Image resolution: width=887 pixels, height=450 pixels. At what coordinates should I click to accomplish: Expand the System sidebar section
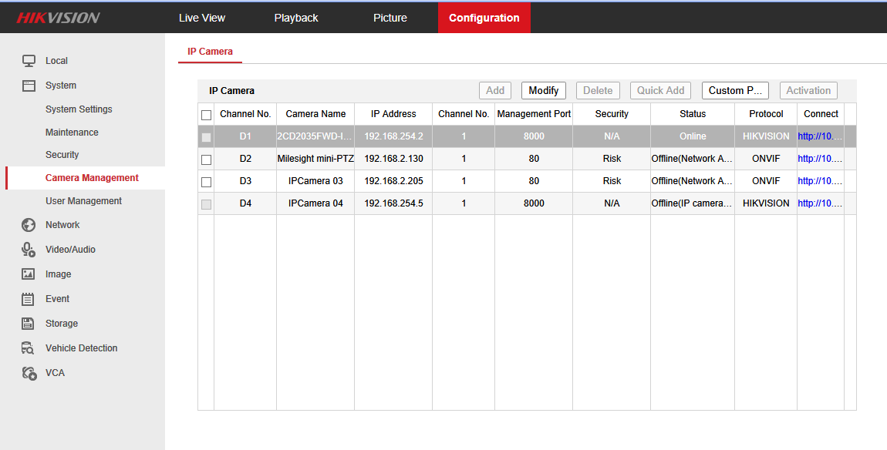click(x=29, y=85)
